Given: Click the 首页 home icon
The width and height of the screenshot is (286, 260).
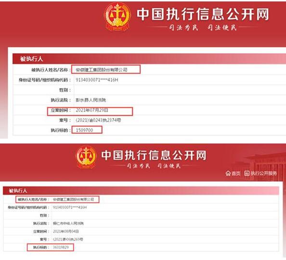Looking at the screenshot, I should [228, 173].
